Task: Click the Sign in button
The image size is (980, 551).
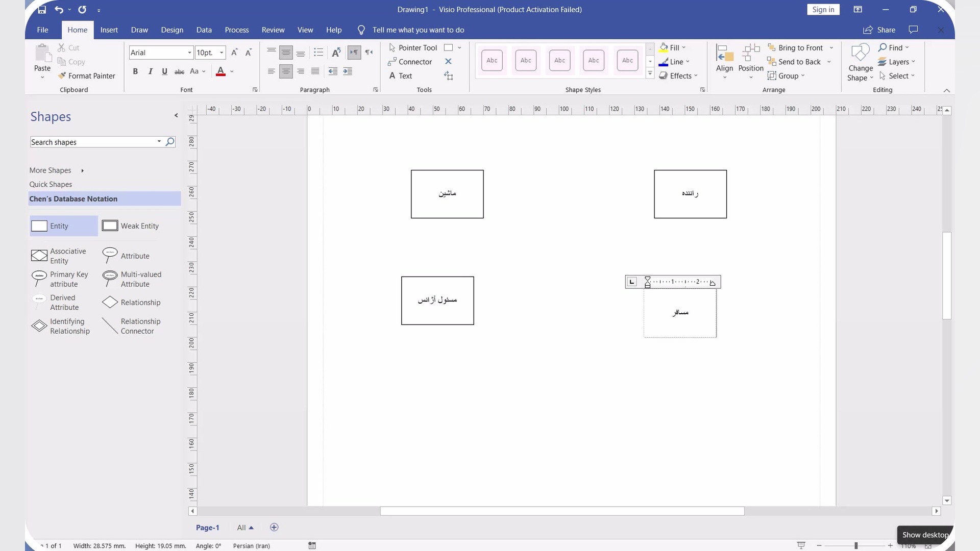Action: pos(823,9)
